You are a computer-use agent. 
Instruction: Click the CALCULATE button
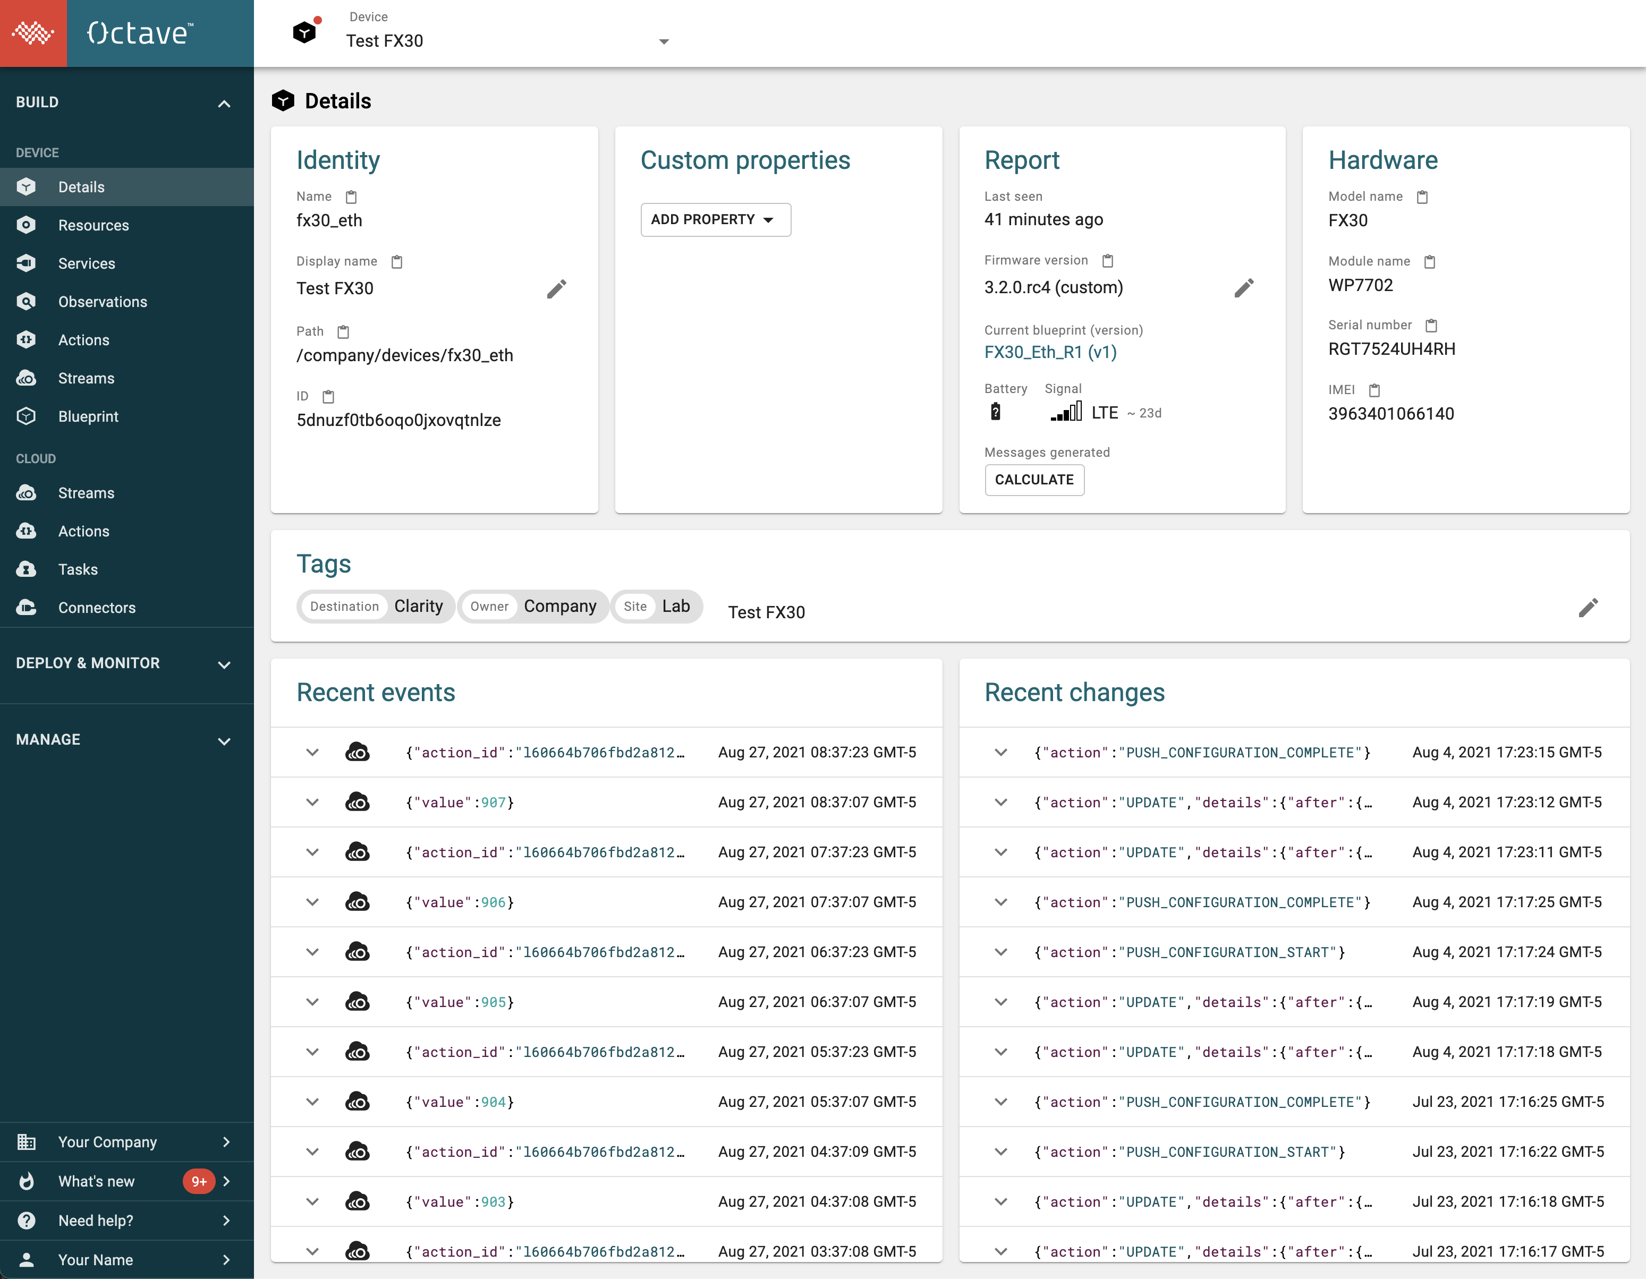[x=1034, y=480]
